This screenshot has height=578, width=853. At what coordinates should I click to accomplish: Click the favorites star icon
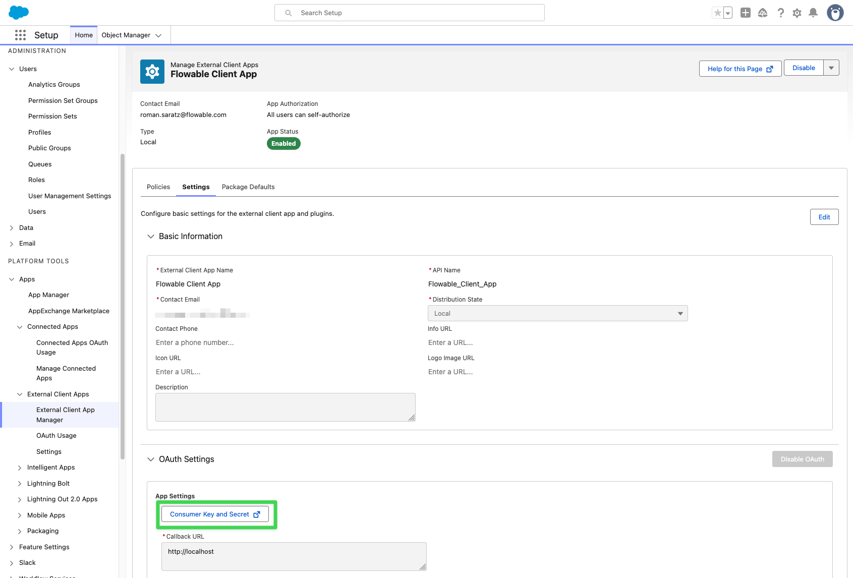[718, 12]
